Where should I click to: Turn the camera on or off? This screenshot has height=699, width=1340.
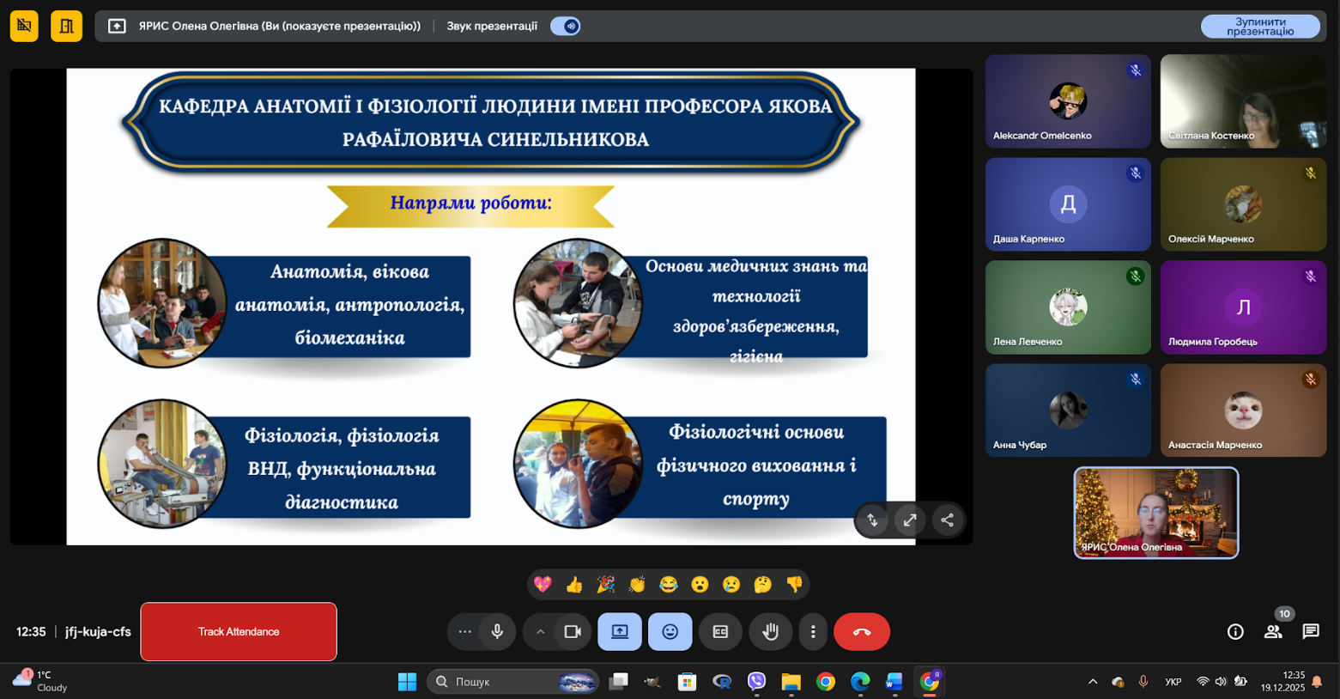(x=573, y=632)
